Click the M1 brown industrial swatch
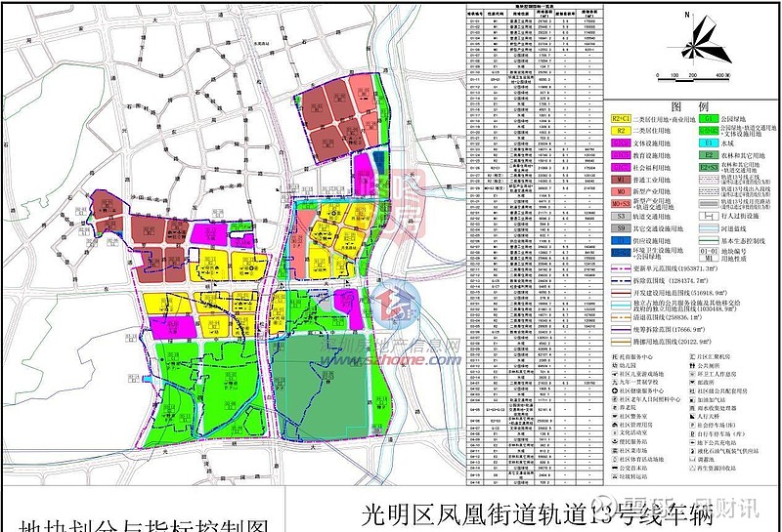 (621, 180)
